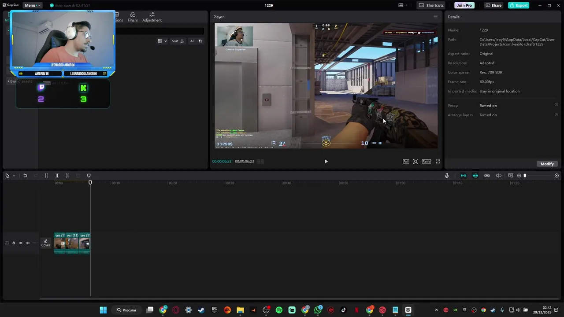Share the project
Viewport: 564px width, 317px height.
pyautogui.click(x=493, y=5)
